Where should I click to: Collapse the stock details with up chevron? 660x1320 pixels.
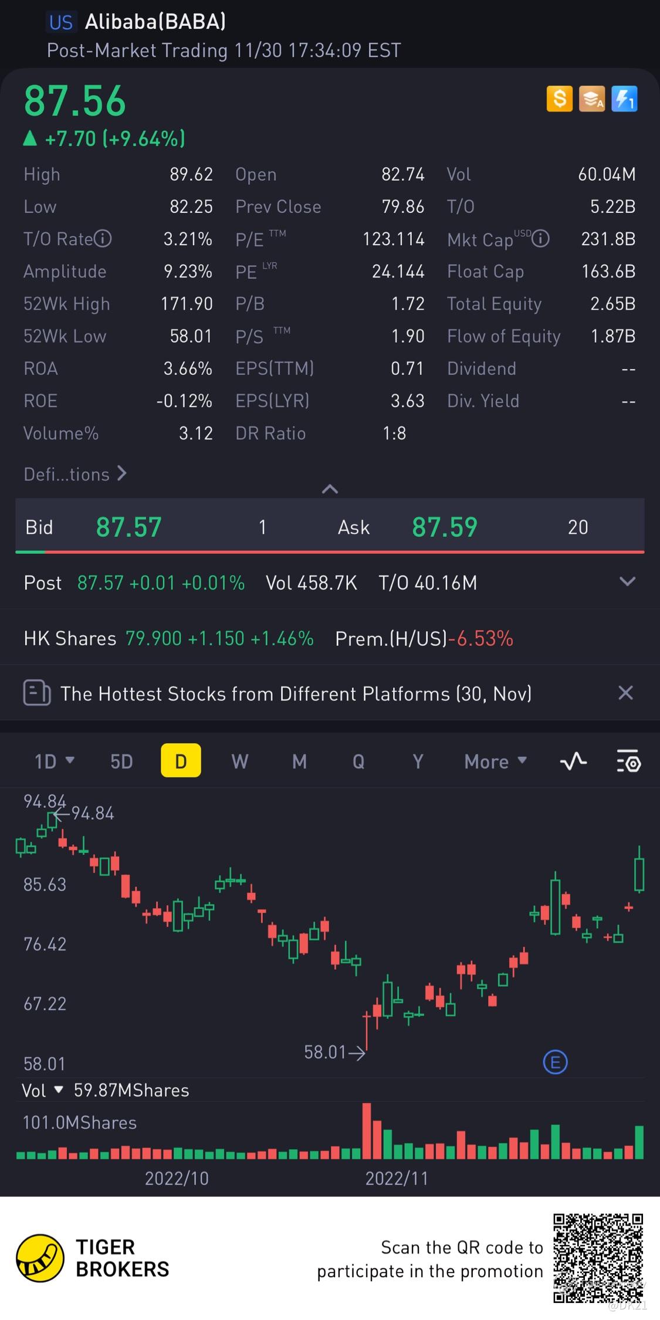[330, 489]
